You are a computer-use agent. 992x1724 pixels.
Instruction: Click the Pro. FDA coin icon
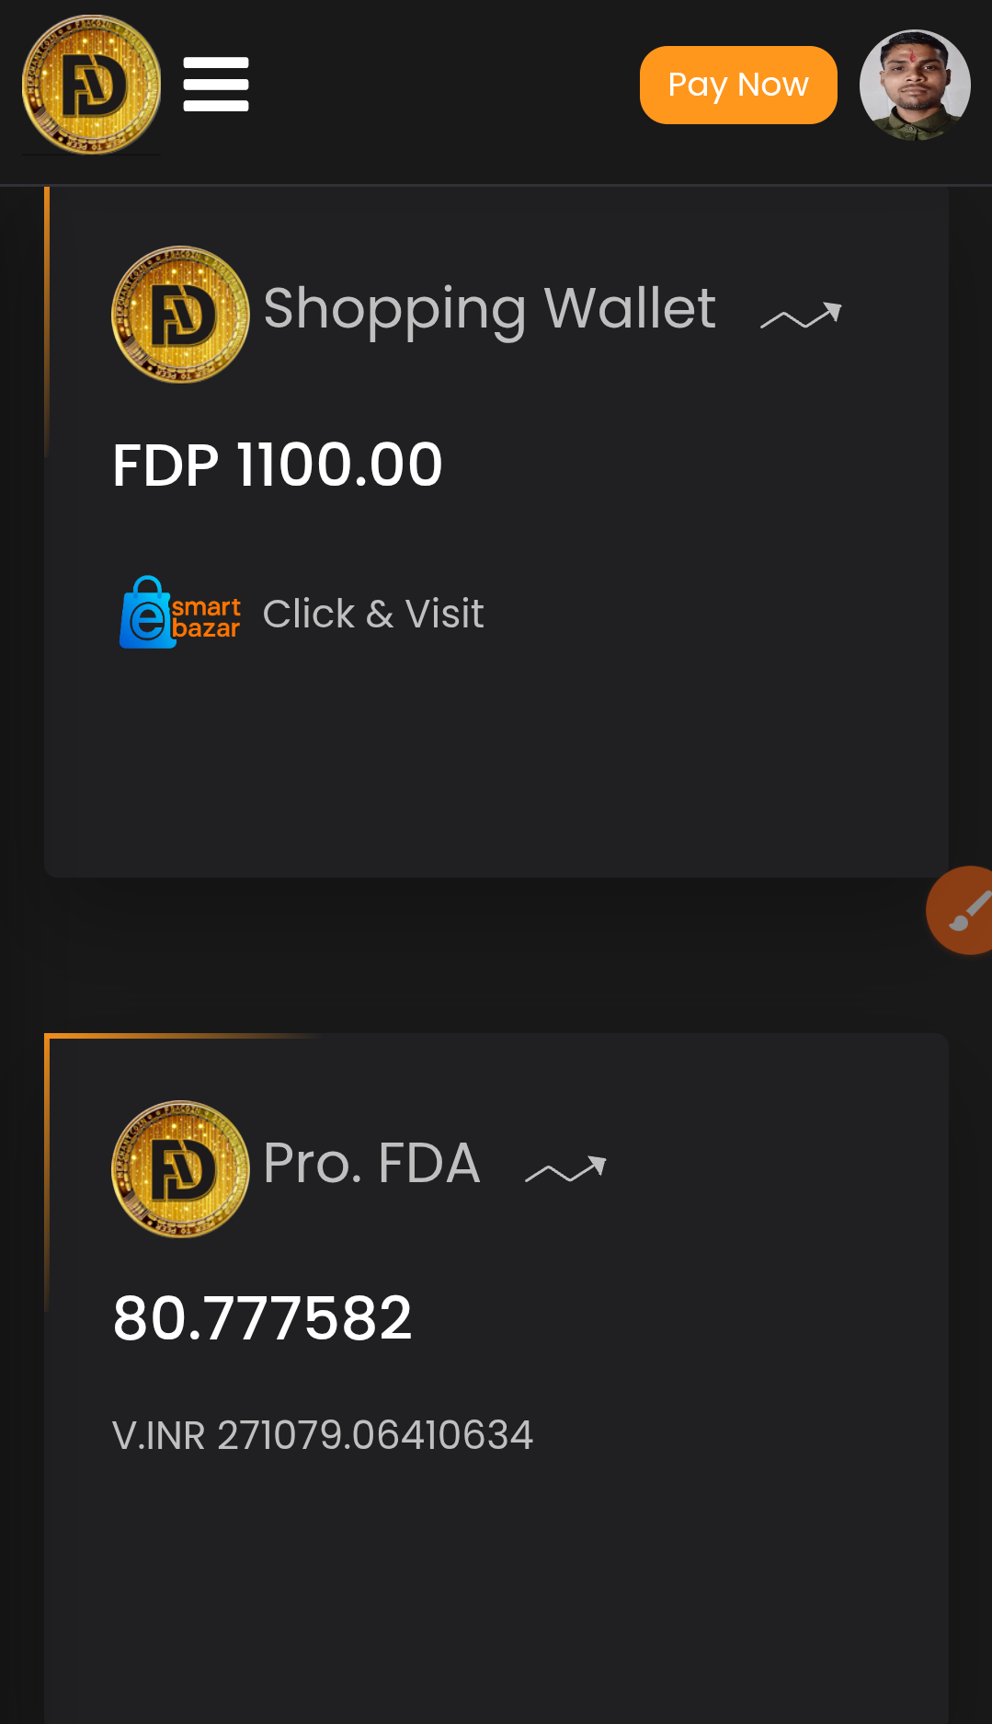tap(180, 1169)
